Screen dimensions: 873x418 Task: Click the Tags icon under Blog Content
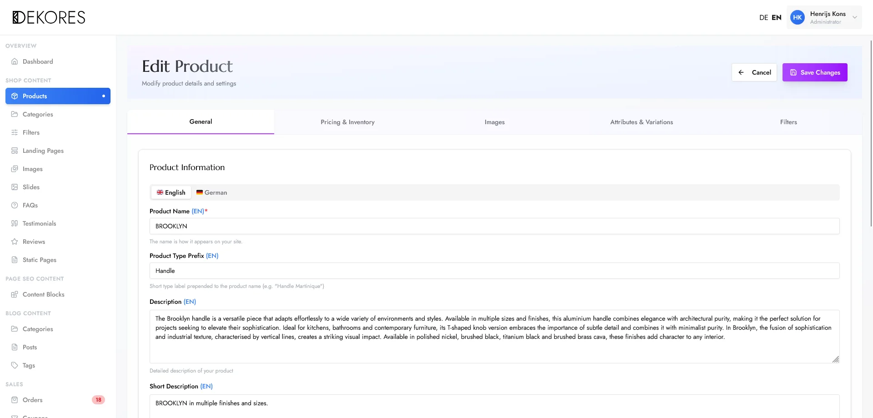15,365
